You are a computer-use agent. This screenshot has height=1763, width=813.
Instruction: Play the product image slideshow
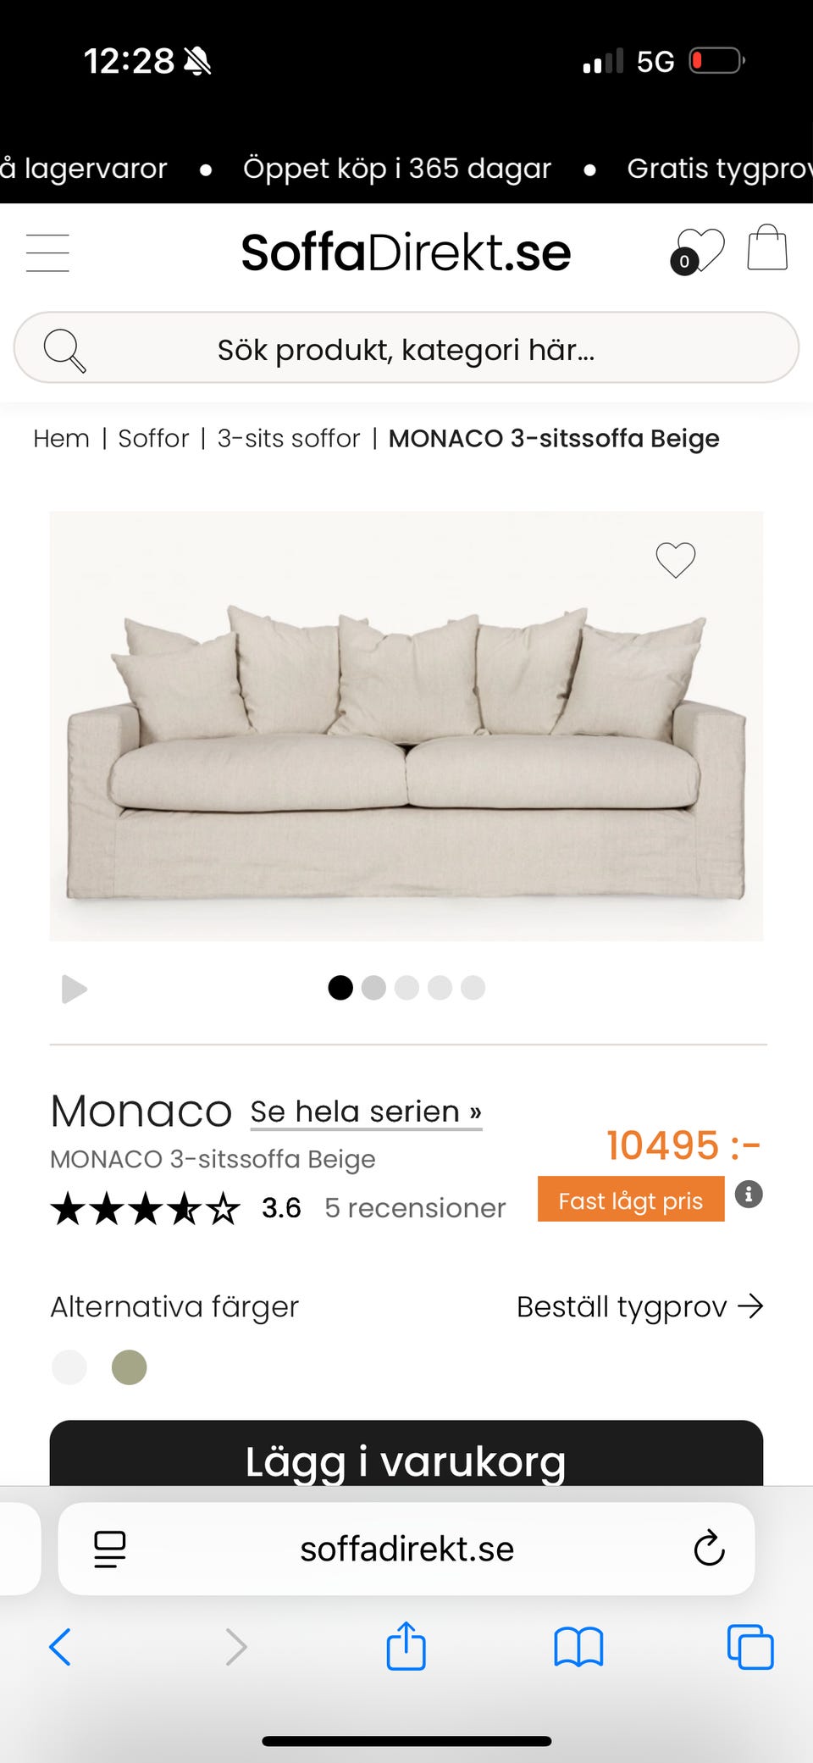75,989
